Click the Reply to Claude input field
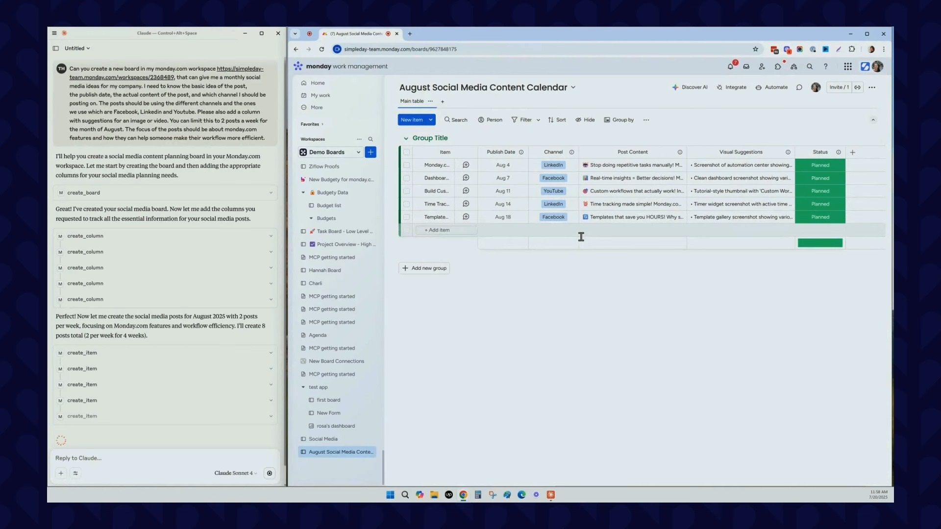This screenshot has height=529, width=941. 165,458
